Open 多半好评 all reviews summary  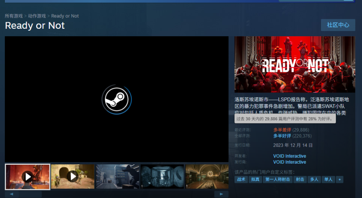click(x=282, y=136)
